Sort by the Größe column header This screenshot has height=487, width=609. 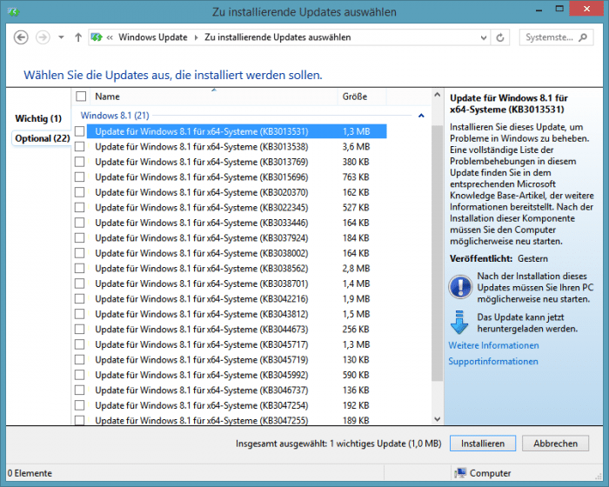pyautogui.click(x=362, y=97)
